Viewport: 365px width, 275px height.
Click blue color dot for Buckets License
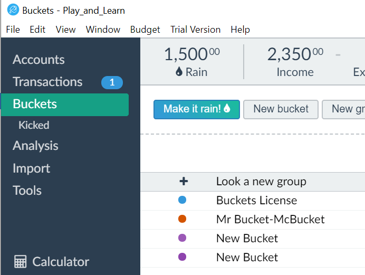click(x=182, y=200)
